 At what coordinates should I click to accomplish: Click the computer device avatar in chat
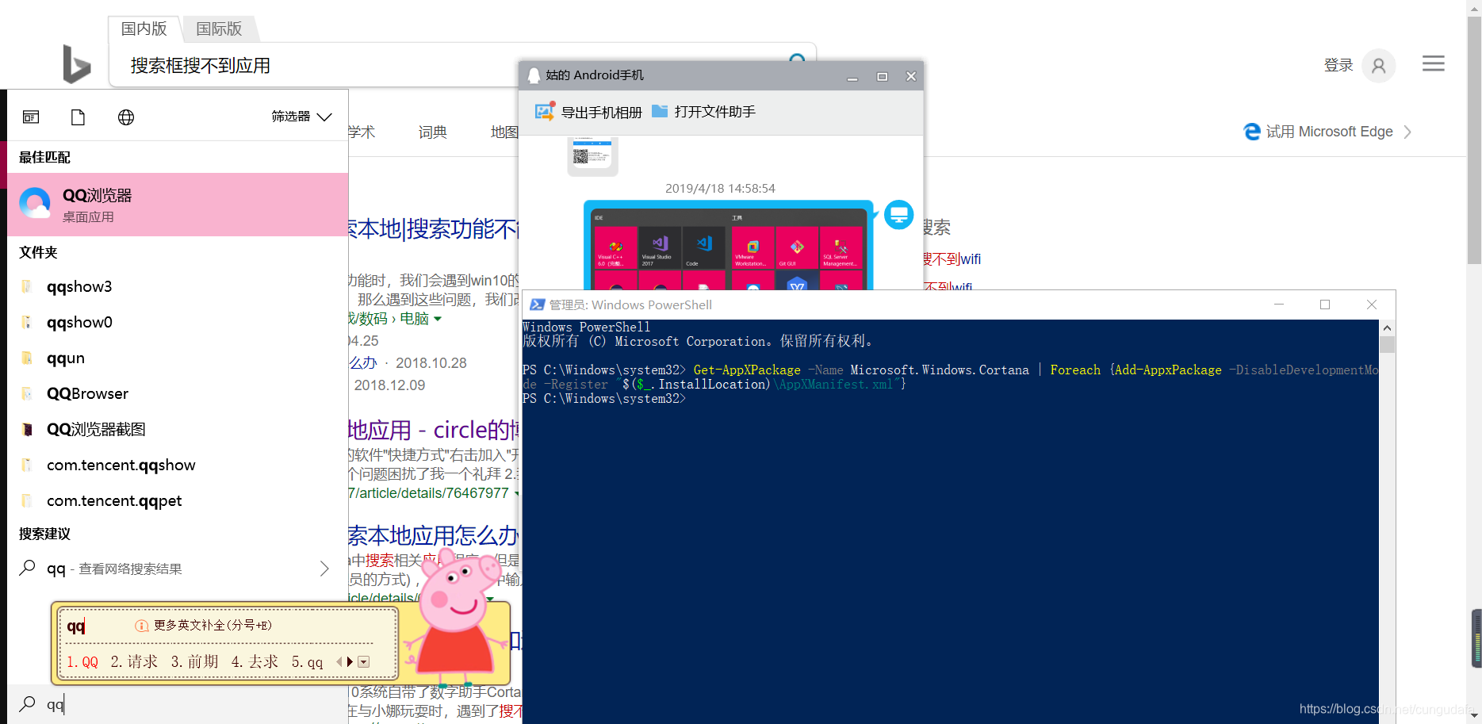tap(898, 214)
